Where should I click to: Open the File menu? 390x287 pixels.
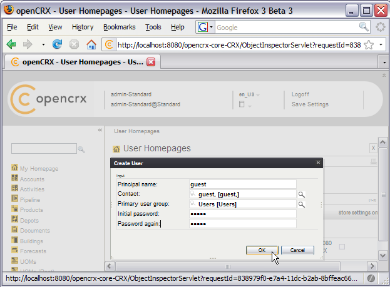[12, 27]
